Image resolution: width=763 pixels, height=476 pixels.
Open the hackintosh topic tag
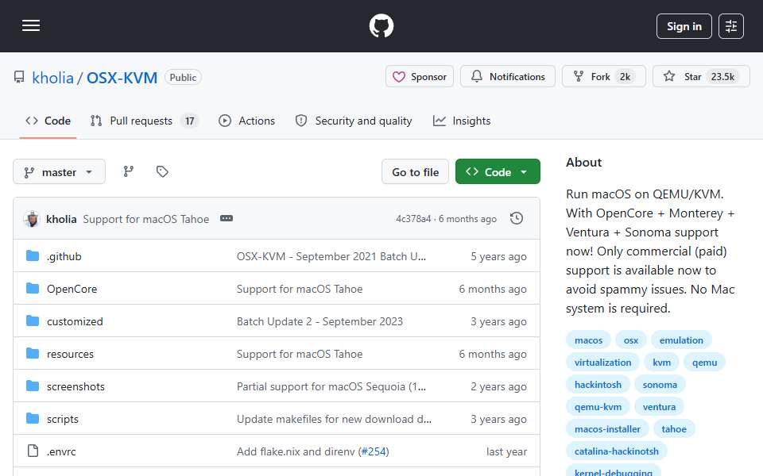coord(598,385)
